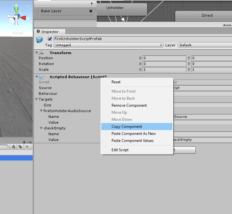
Task: Open the Layer dropdown showing Default
Action: click(205, 45)
